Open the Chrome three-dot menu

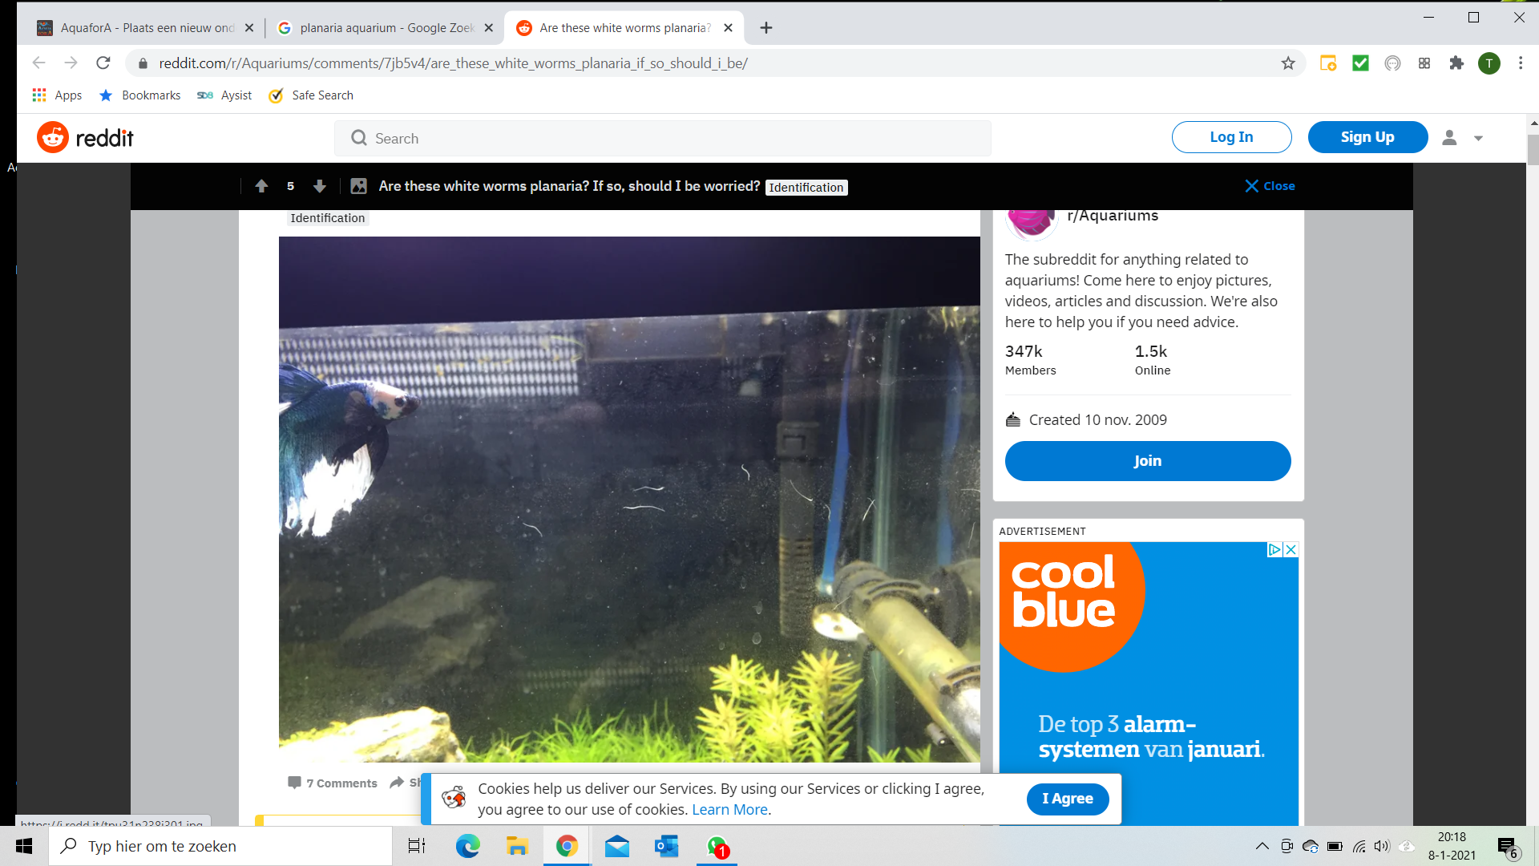(x=1521, y=63)
